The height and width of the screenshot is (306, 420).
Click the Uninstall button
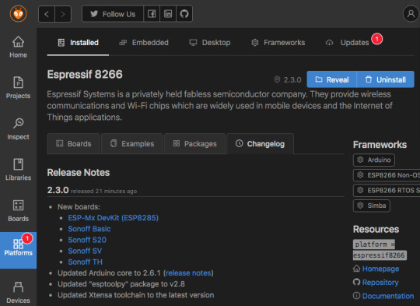(x=386, y=79)
